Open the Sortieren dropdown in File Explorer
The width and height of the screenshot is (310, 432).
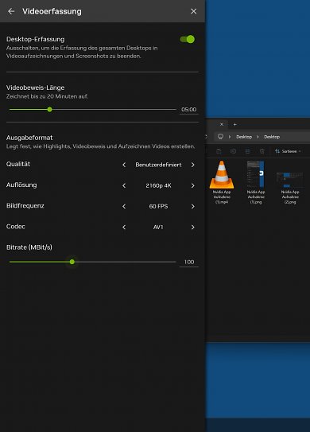288,151
